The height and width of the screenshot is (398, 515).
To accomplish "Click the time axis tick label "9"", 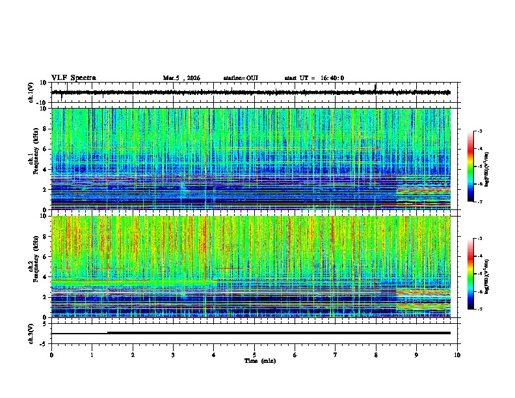I will (x=416, y=355).
